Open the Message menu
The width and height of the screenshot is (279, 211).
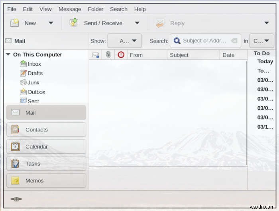[70, 9]
